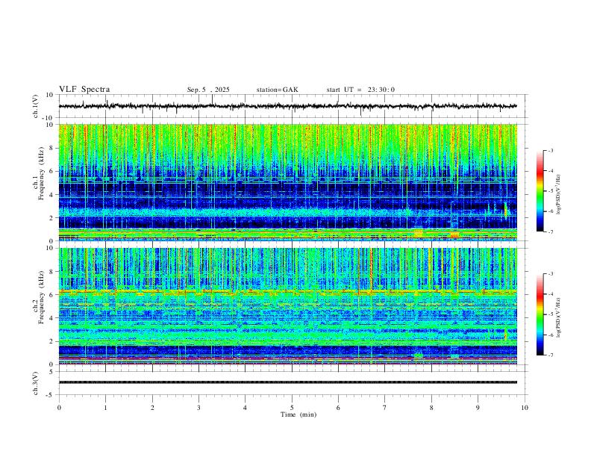Viewport: 591px width, 457px height.
Task: Click the log(PSD) label beside ch.2 color bar
Action: point(558,317)
